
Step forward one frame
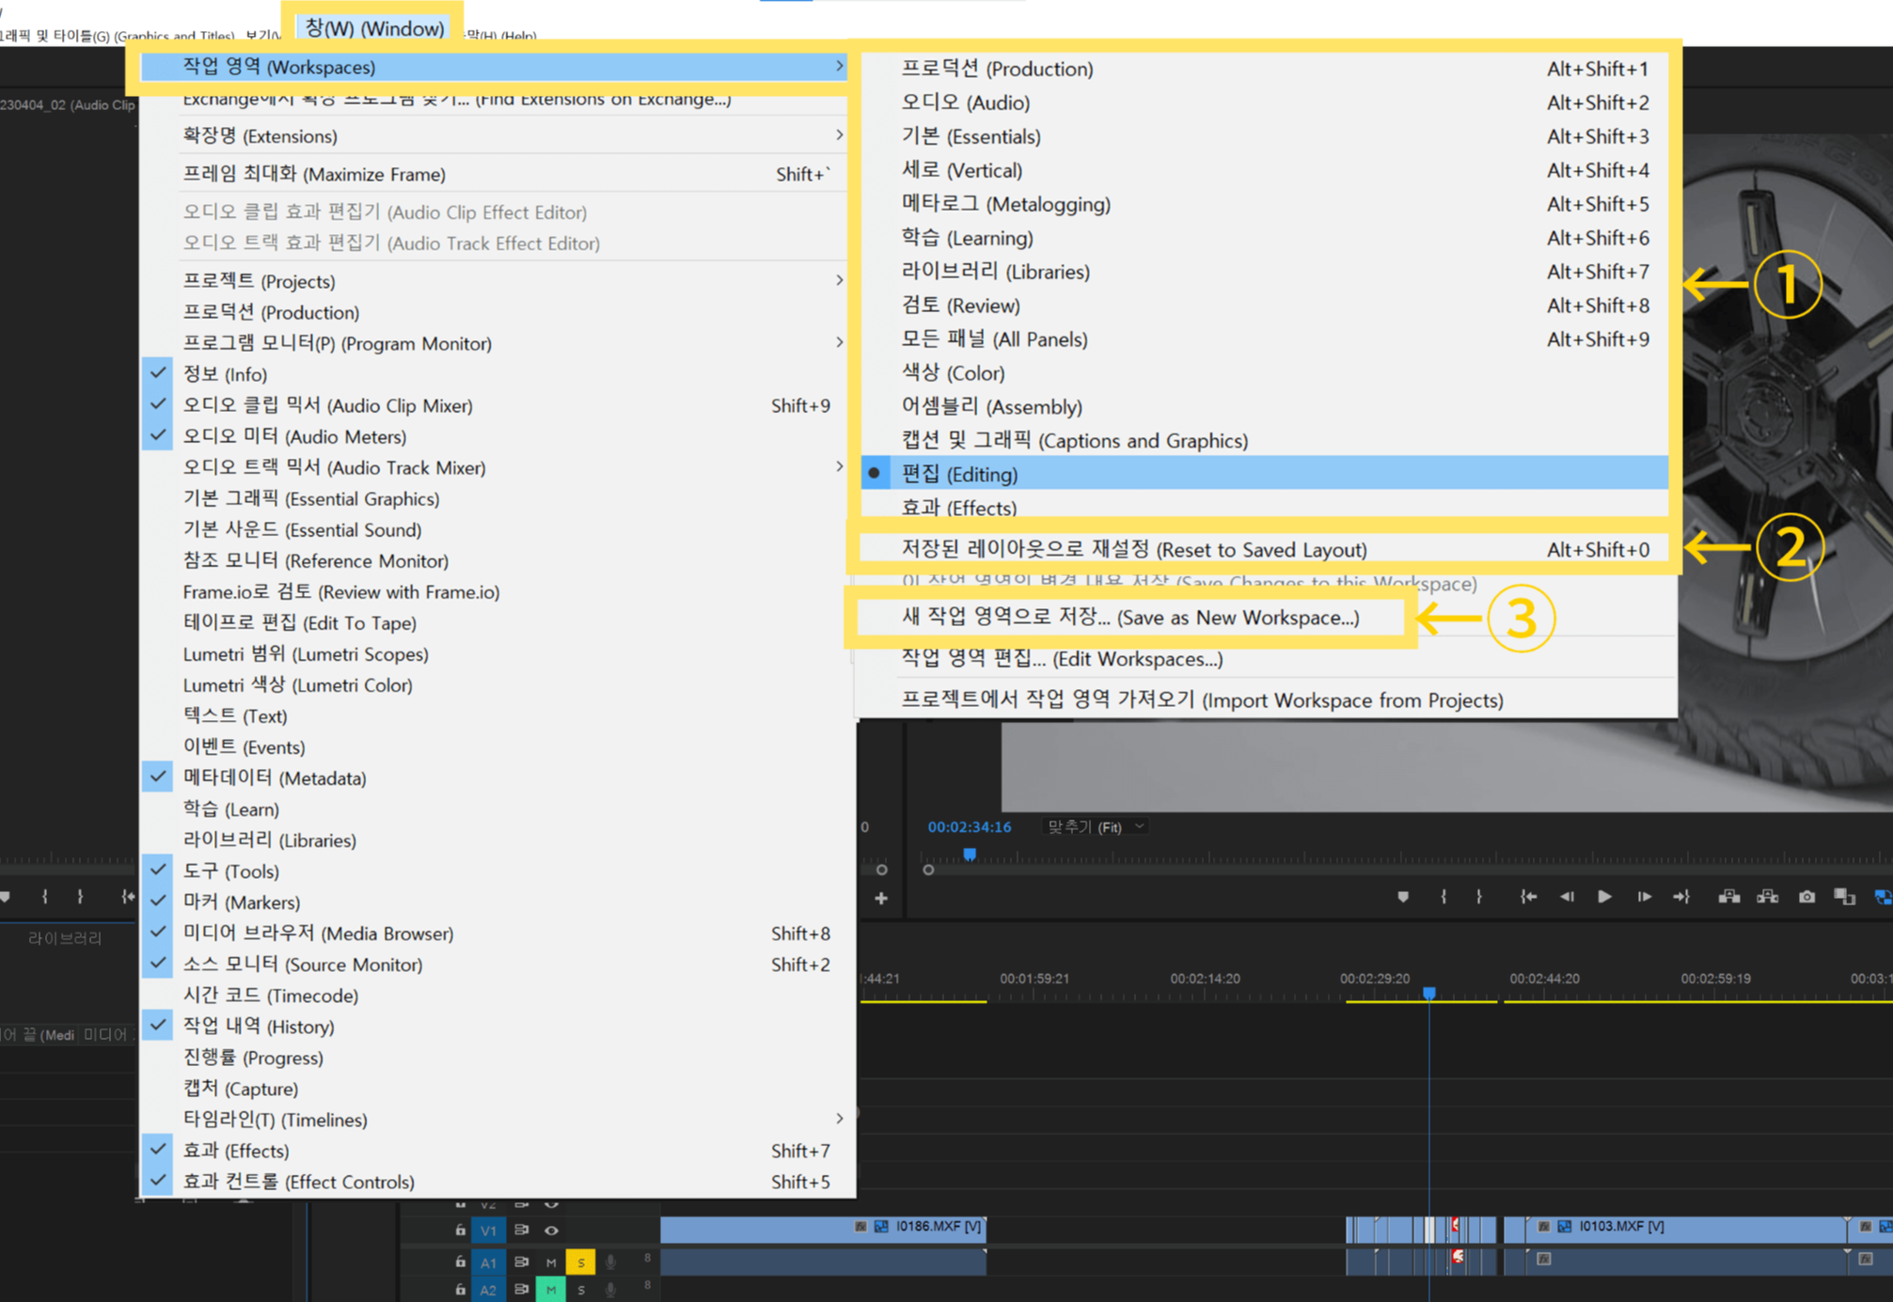pos(1643,897)
